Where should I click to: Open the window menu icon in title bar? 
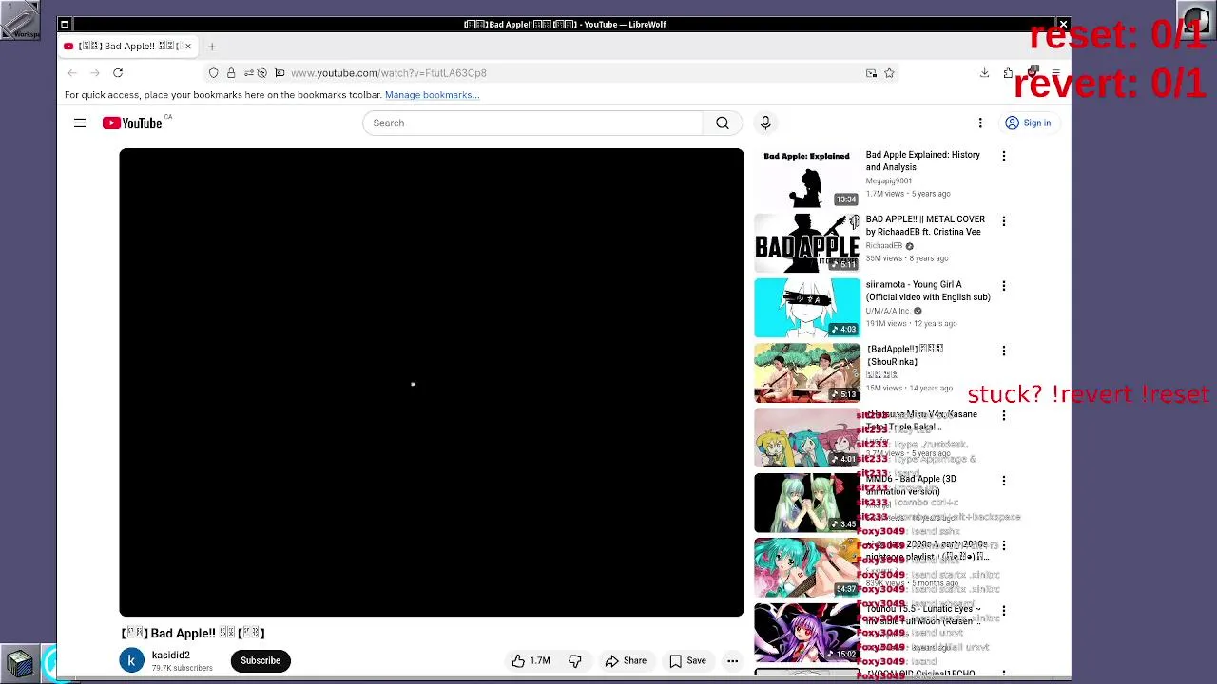point(65,25)
